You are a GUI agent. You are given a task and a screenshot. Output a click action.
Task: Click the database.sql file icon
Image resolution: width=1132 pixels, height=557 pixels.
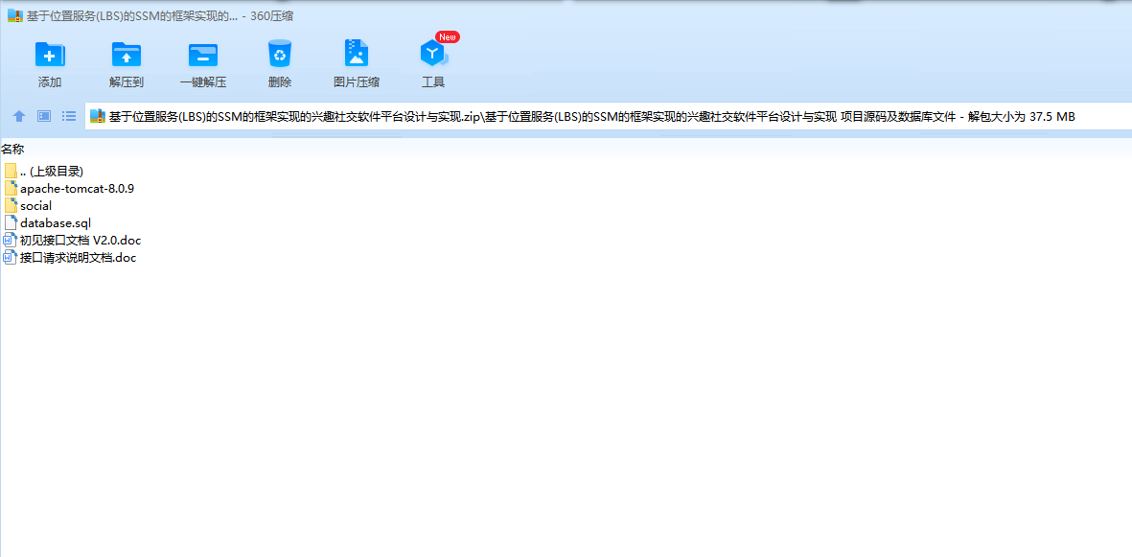[11, 223]
